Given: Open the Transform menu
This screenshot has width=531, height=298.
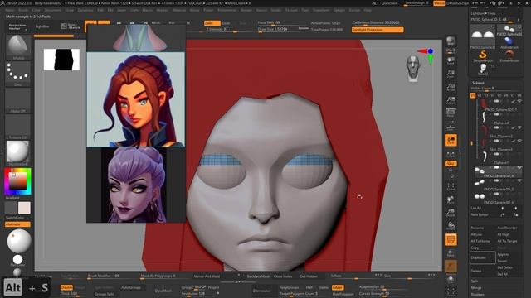Looking at the screenshot, I should [321, 10].
